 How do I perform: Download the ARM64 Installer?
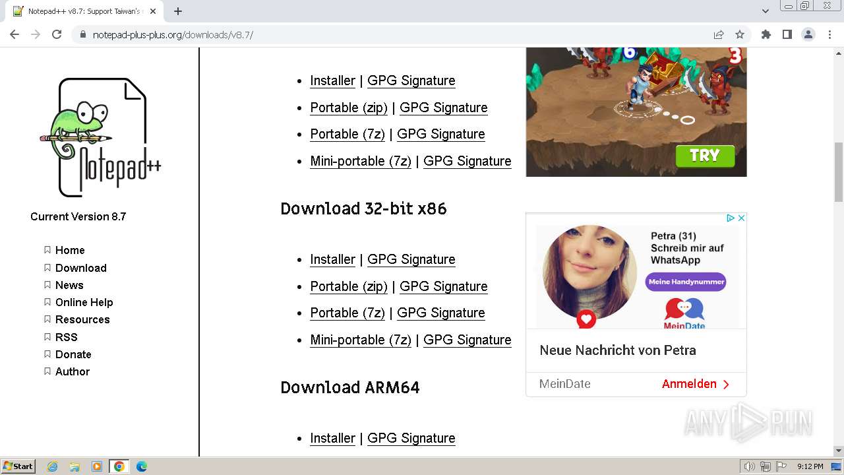[332, 438]
